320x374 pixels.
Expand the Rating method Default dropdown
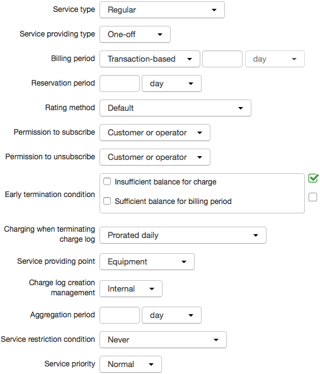(x=175, y=108)
